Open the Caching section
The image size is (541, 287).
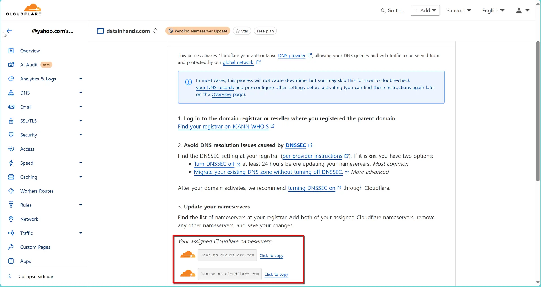[x=29, y=177]
